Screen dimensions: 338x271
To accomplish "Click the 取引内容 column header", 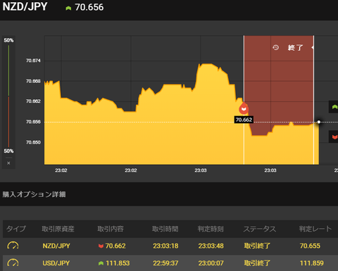I will click(x=111, y=229).
